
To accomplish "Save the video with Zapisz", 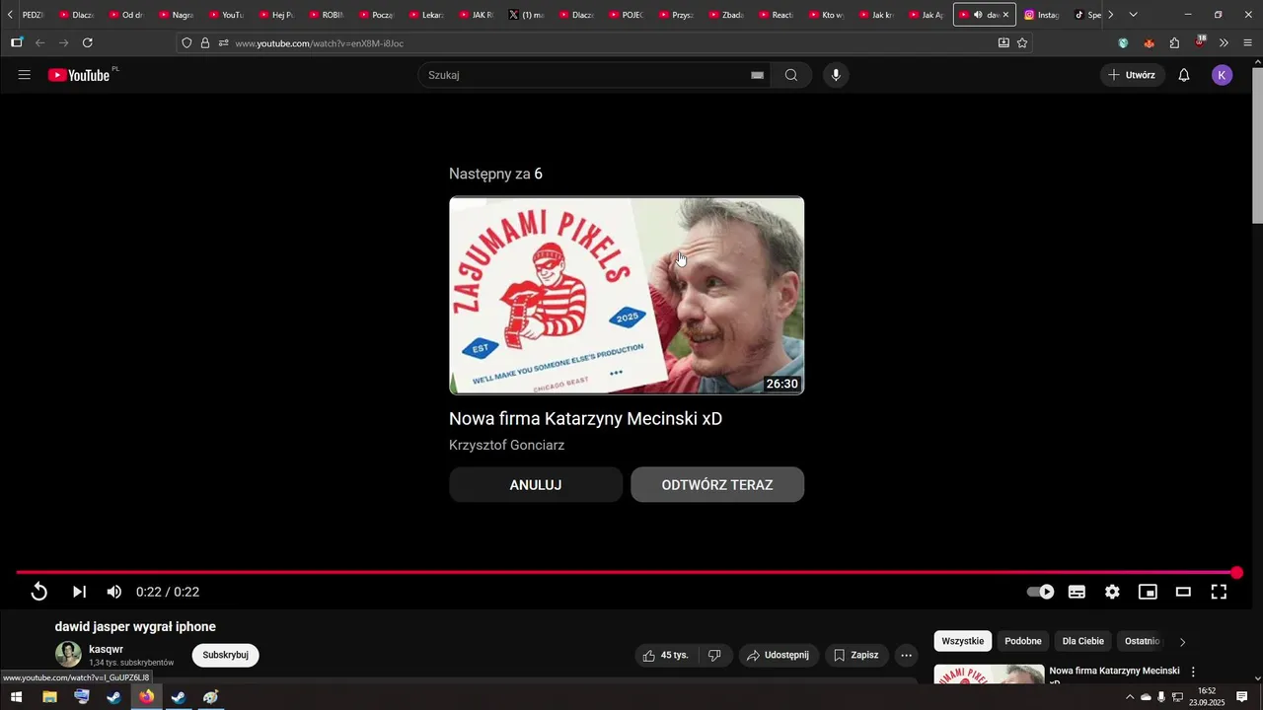I will tap(855, 655).
